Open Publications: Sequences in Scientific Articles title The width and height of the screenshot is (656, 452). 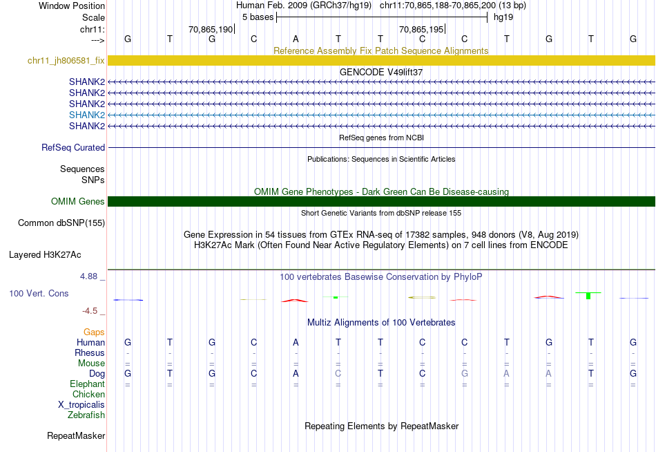pyautogui.click(x=381, y=159)
